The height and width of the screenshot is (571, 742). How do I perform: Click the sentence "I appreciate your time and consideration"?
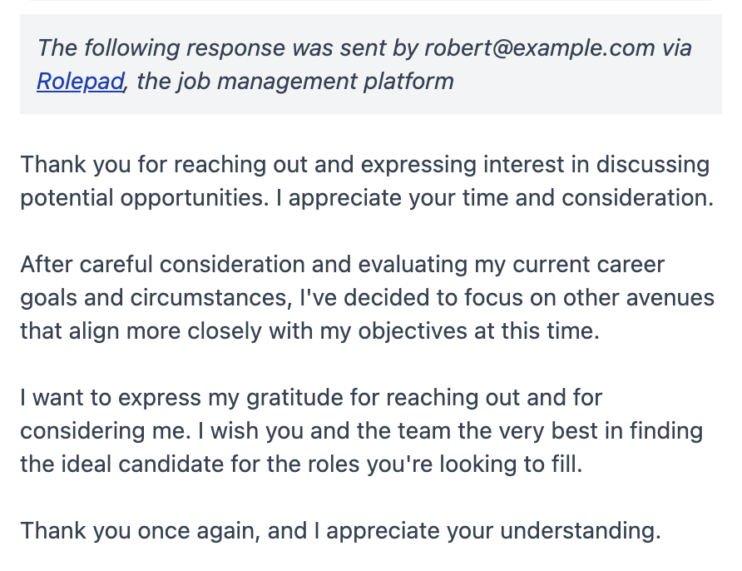[502, 198]
